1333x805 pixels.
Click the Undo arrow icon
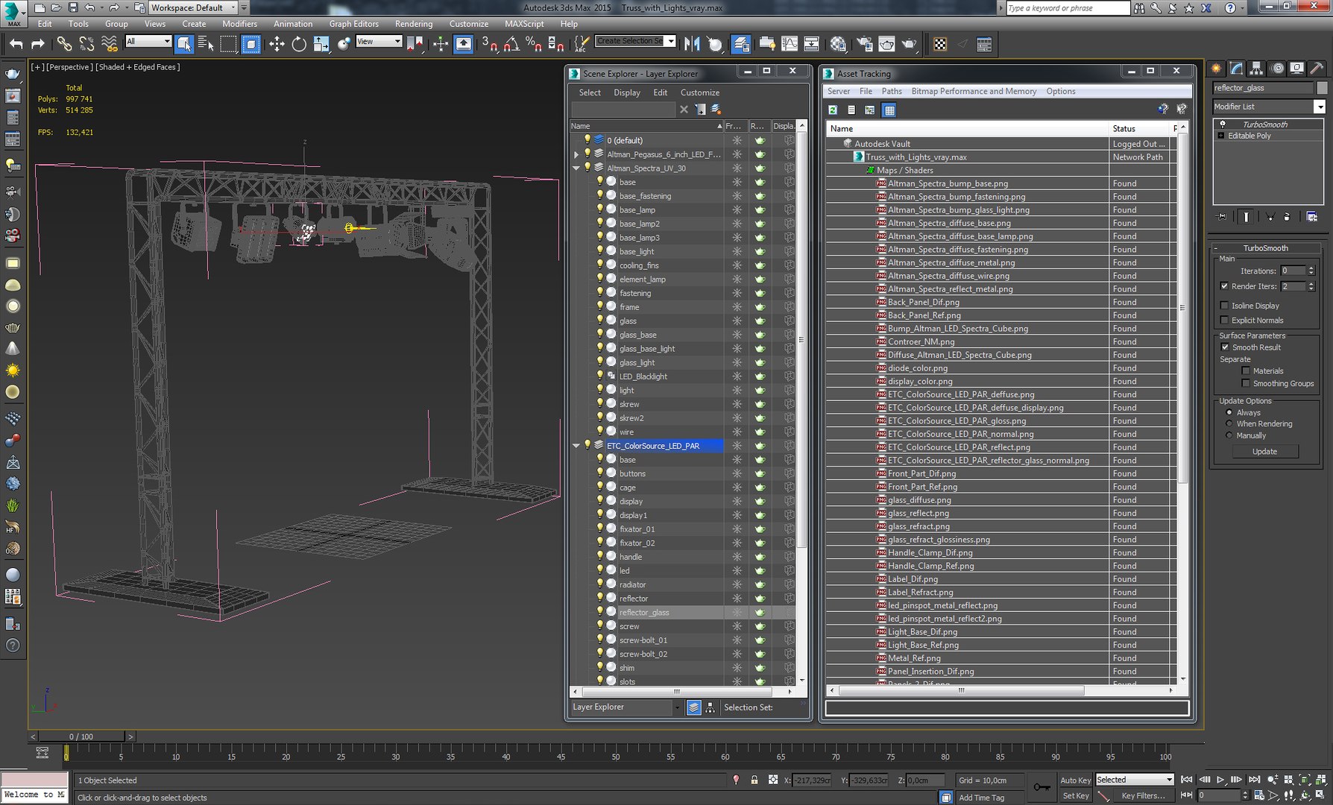16,45
